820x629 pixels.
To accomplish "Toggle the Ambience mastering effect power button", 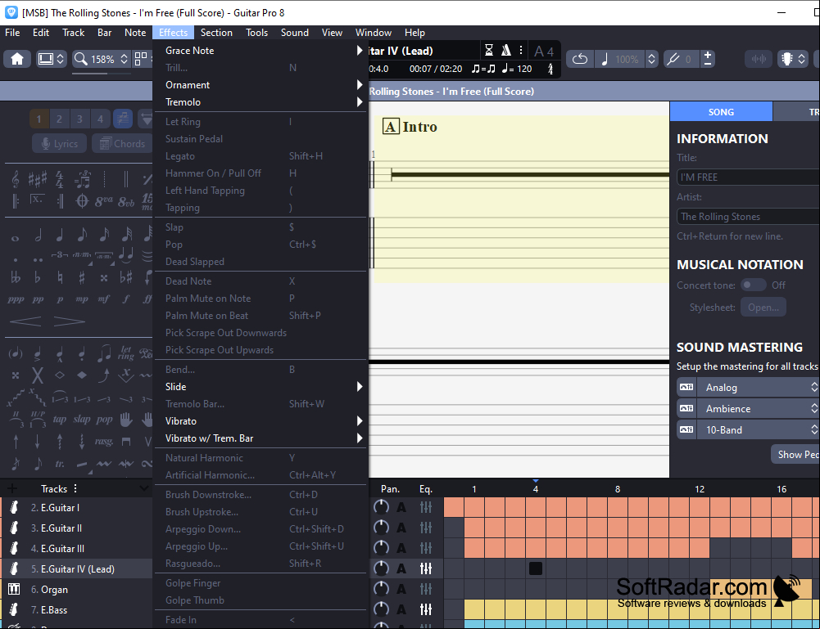I will [x=686, y=409].
